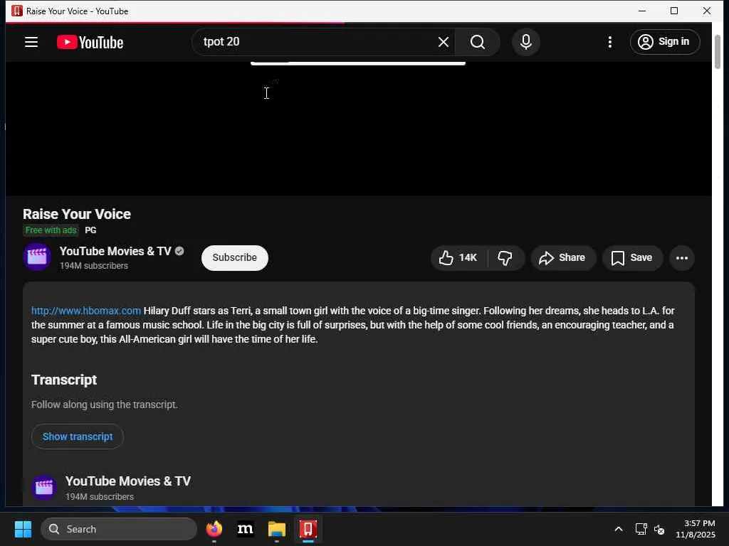The height and width of the screenshot is (546, 729).
Task: Open the three-dot settings menu in header
Action: 610,42
